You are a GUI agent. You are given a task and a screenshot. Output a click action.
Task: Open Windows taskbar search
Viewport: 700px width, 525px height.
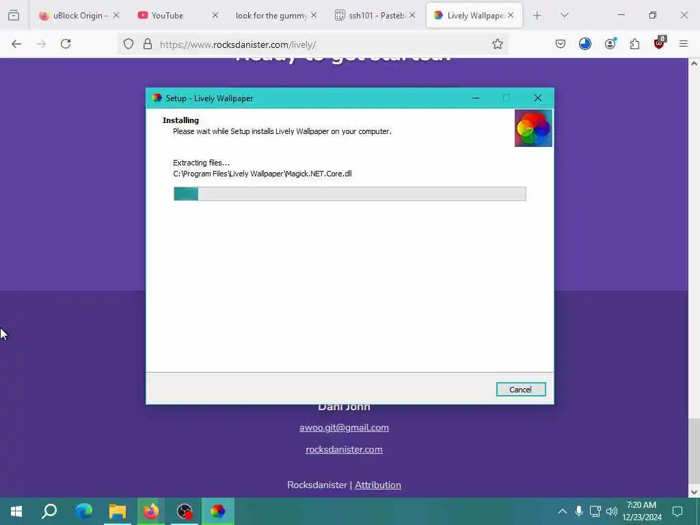49,511
